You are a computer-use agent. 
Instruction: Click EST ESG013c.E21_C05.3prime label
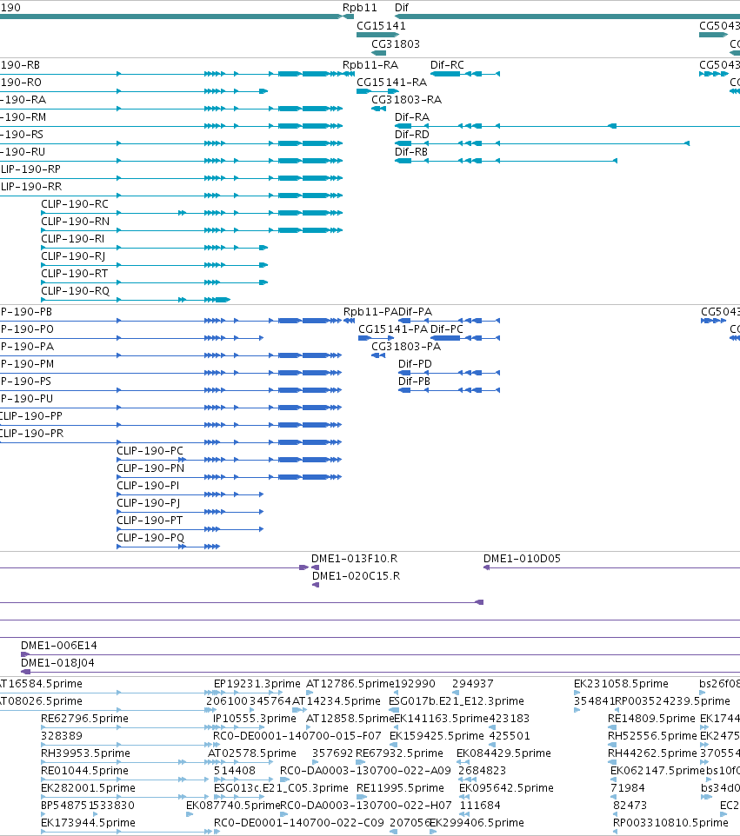[281, 787]
